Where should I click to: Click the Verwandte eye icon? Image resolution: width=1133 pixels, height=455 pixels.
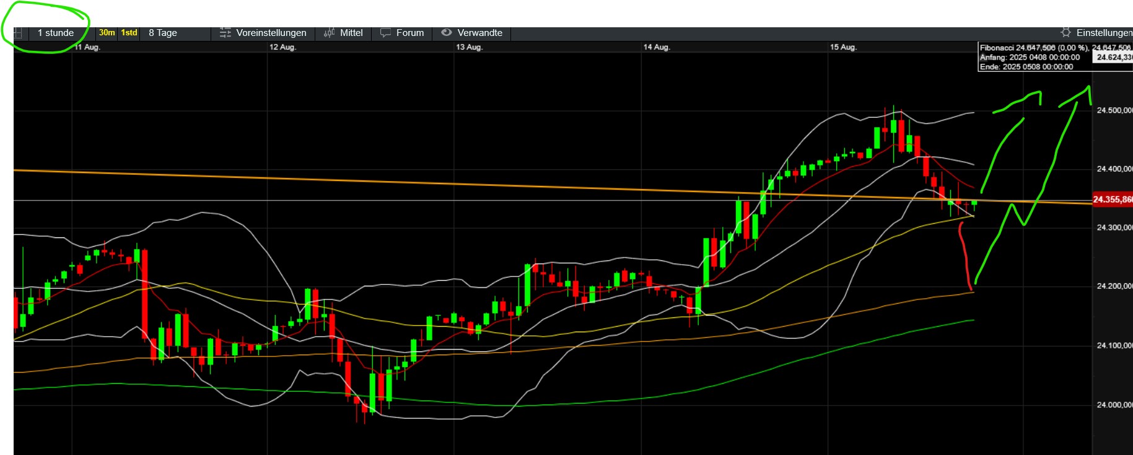pyautogui.click(x=447, y=33)
